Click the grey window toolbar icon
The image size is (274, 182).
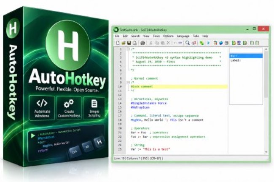226,43
